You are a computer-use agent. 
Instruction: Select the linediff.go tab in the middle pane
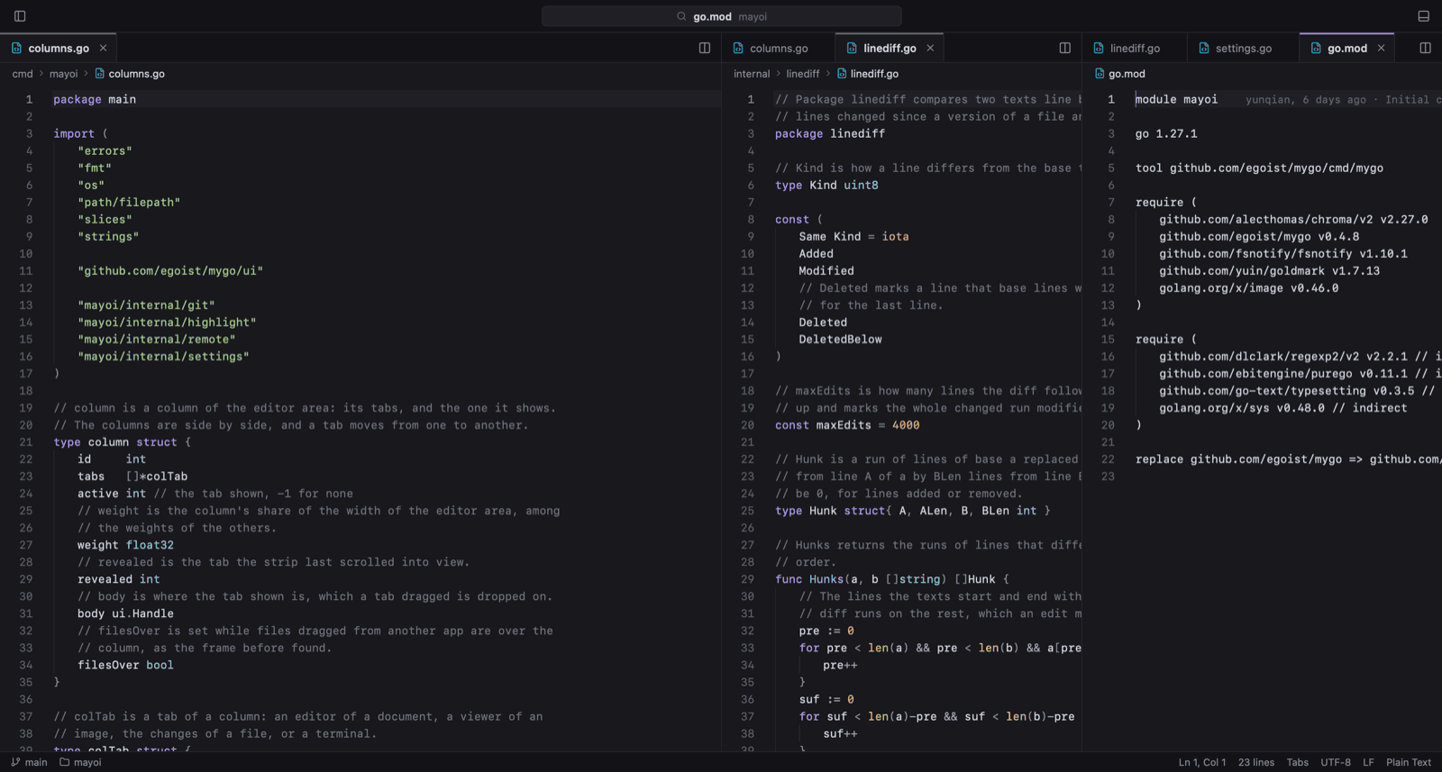point(890,48)
